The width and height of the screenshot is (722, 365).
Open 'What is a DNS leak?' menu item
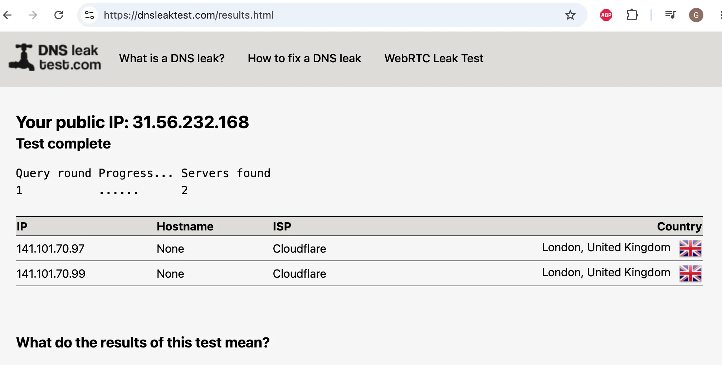pyautogui.click(x=172, y=58)
